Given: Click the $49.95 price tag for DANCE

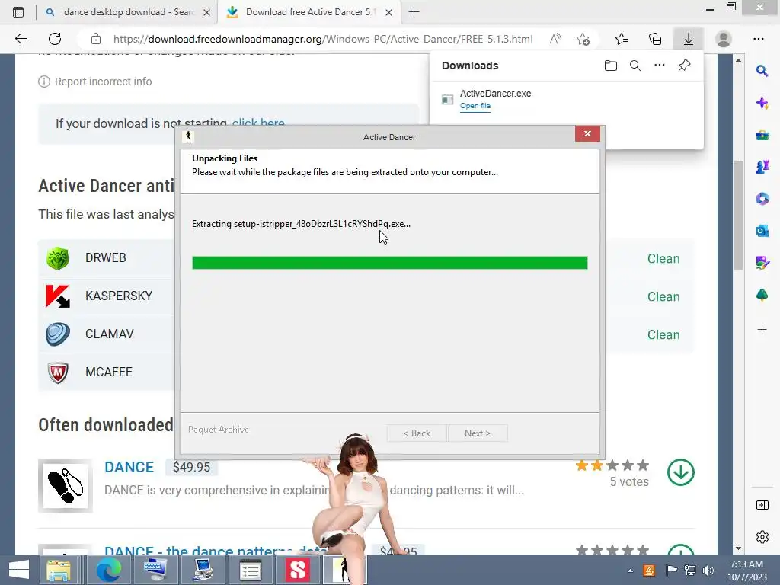Looking at the screenshot, I should coord(191,467).
